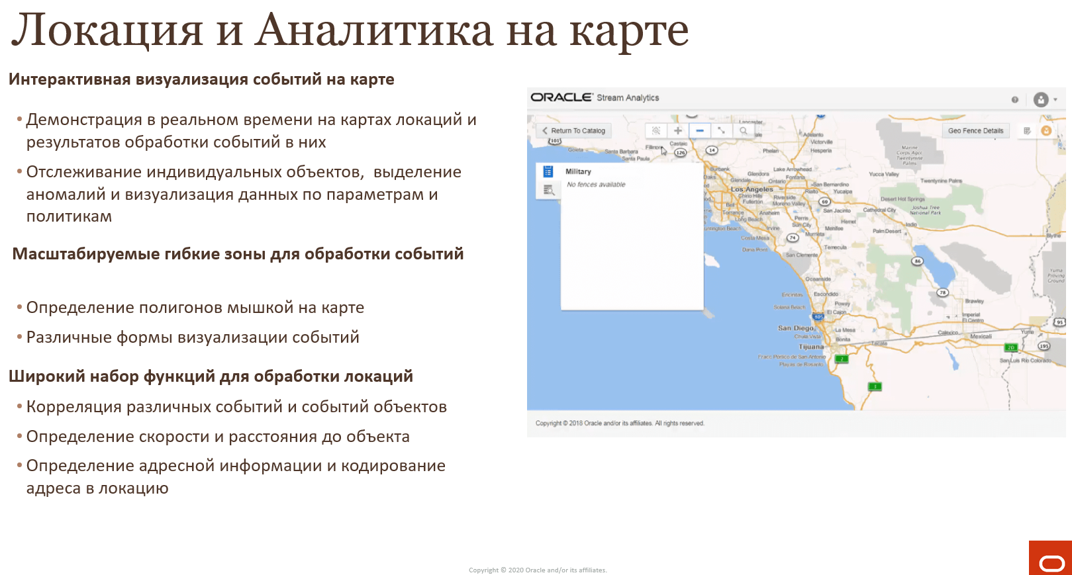The image size is (1072, 575).
Task: Open the help question mark icon
Action: tap(1014, 99)
